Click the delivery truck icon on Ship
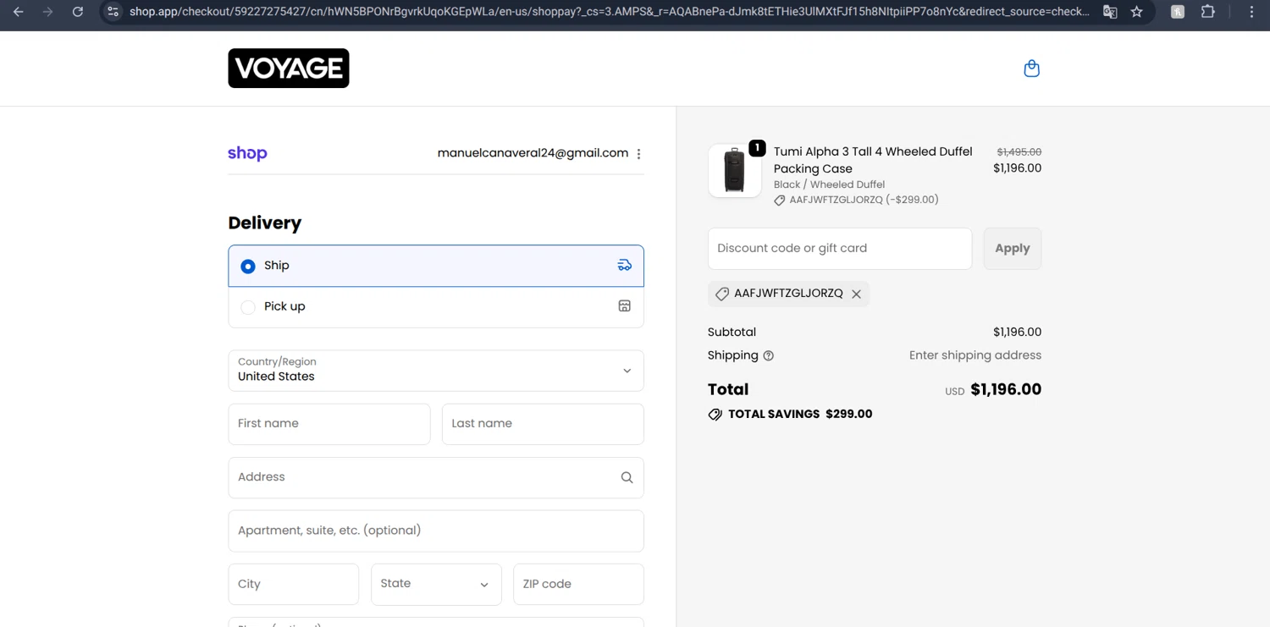1270x627 pixels. 625,266
